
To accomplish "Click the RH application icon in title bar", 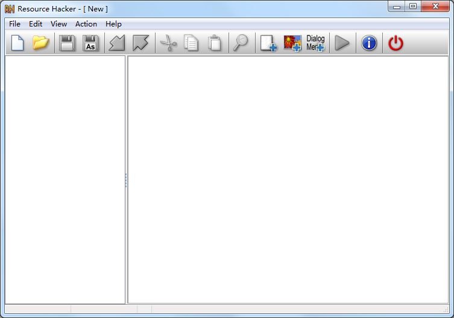I will pyautogui.click(x=10, y=9).
